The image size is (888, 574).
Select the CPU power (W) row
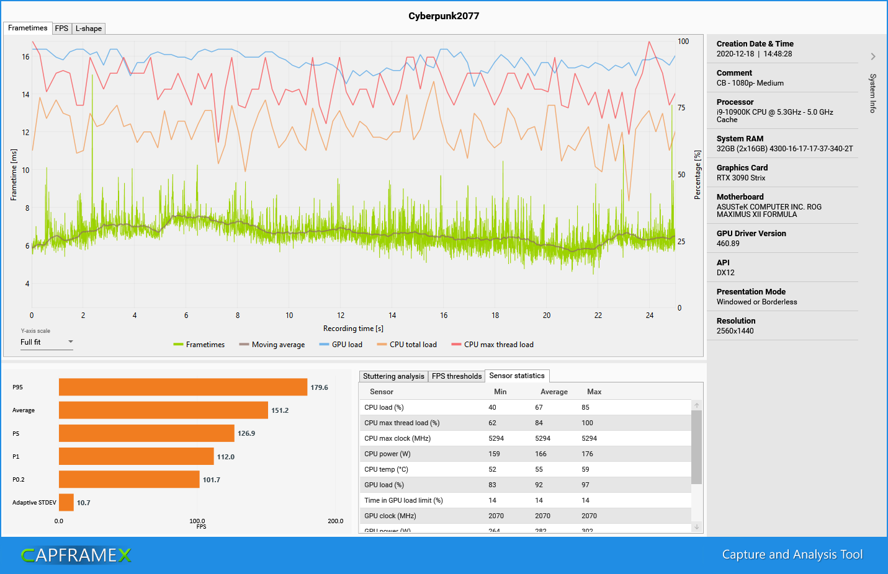click(x=525, y=454)
